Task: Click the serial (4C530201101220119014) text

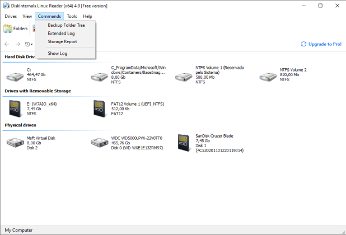Action: tap(219, 151)
